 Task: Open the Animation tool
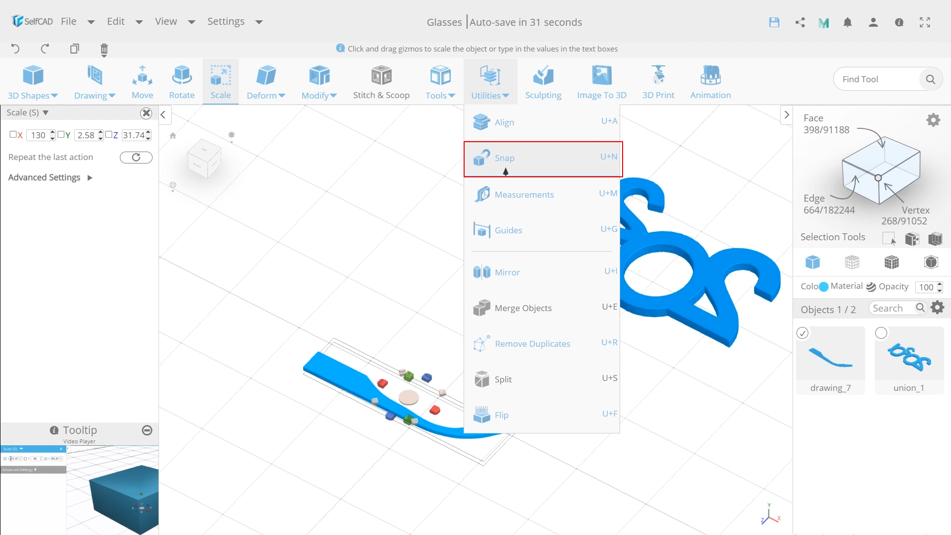pyautogui.click(x=710, y=82)
